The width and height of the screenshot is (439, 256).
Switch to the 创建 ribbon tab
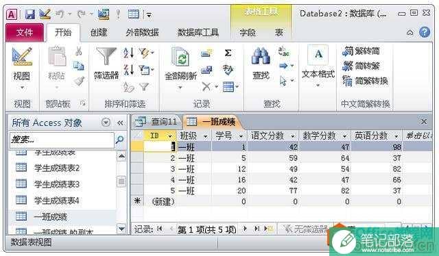(x=99, y=33)
